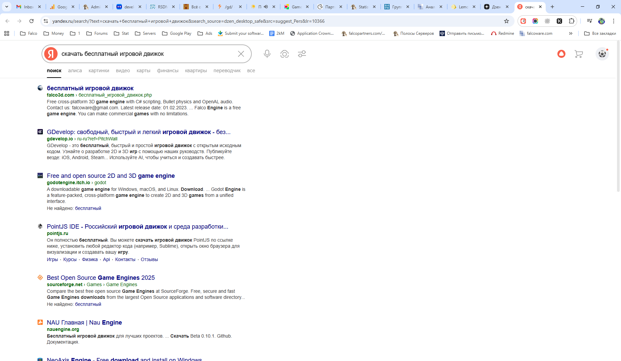621x361 pixels.
Task: Open Alice assistant red icon
Action: [561, 54]
